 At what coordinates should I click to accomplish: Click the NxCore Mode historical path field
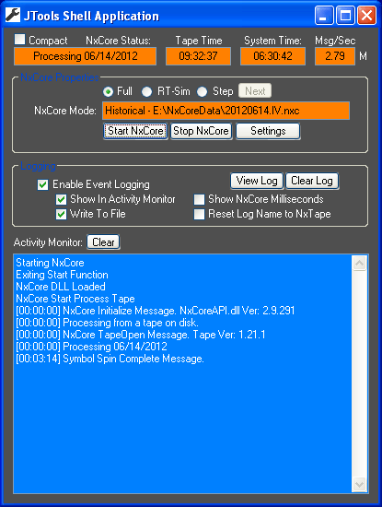226,111
